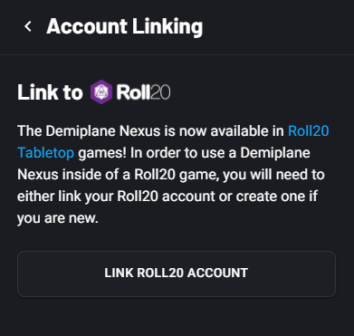The image size is (354, 336).
Task: Click the blue 'Roll20' link text
Action: coord(309,131)
